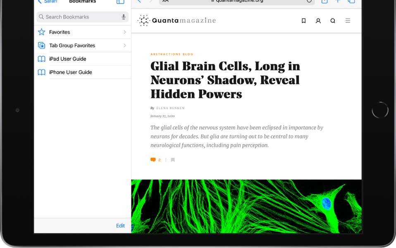Toggle the sidebar icon above the bookmarks
Viewport: 396px width, 248px height.
pyautogui.click(x=120, y=2)
